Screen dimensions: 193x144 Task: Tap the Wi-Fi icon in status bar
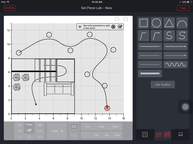(8, 2)
